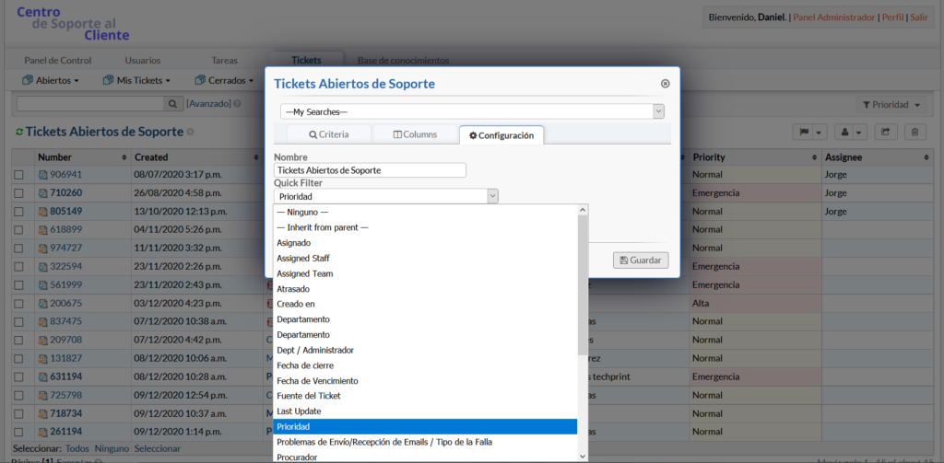This screenshot has height=463, width=944.
Task: Open the My Searches dropdown
Action: [x=472, y=111]
